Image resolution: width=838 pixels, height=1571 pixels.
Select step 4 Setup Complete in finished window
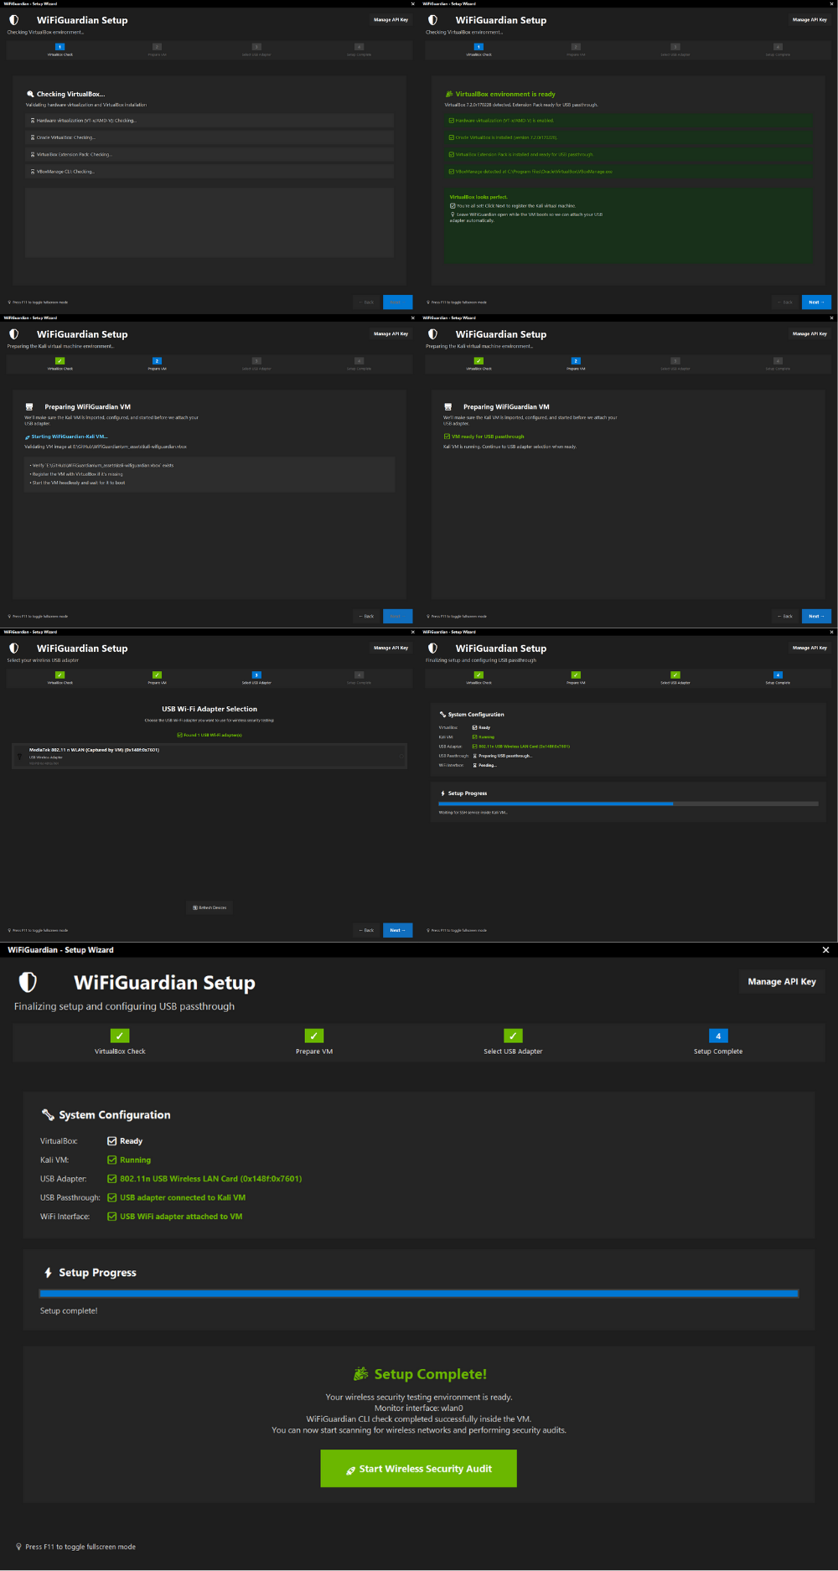718,1042
